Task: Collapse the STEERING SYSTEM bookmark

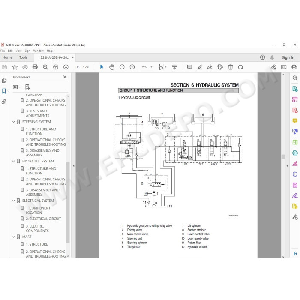Action: tap(13, 122)
